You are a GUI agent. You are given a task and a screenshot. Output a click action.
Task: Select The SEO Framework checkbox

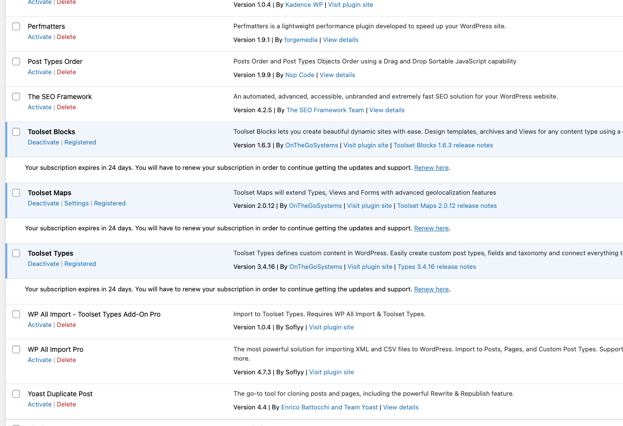click(x=16, y=97)
